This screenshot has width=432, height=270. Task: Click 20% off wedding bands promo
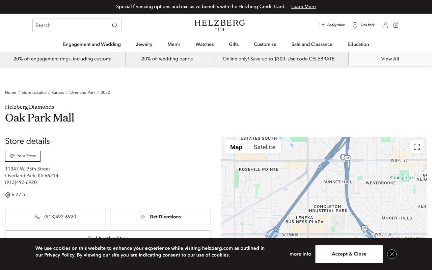(x=167, y=59)
